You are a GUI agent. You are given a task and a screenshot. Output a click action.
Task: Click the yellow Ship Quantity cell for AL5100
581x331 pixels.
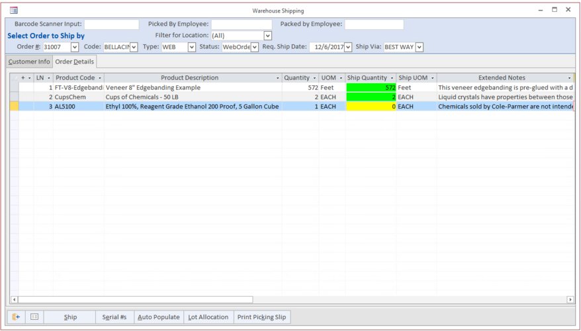pyautogui.click(x=371, y=106)
